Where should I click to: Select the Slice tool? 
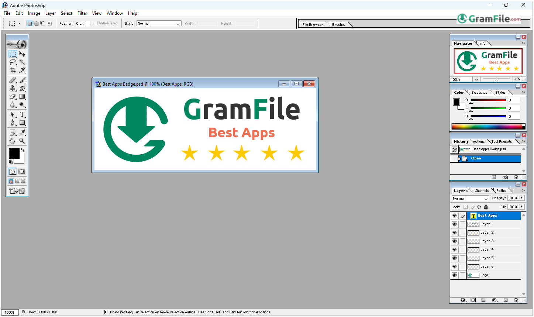coord(22,70)
